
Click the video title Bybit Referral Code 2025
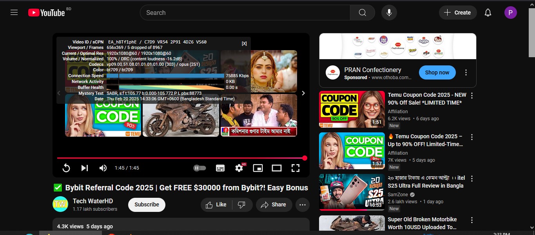180,188
